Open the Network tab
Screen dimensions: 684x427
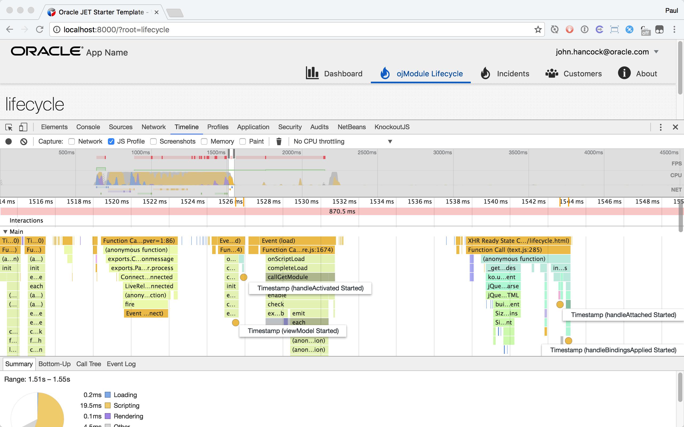[153, 127]
